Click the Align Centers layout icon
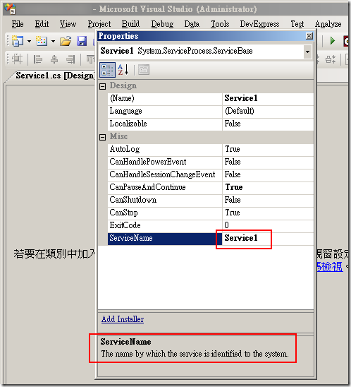 pos(54,59)
